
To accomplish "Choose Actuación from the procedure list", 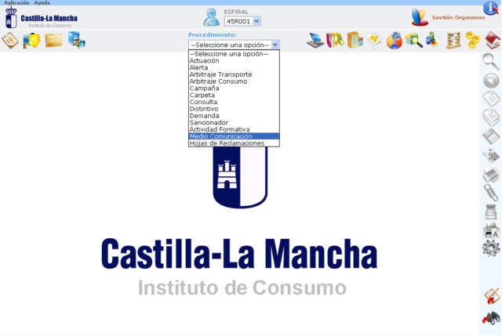I will click(x=234, y=61).
